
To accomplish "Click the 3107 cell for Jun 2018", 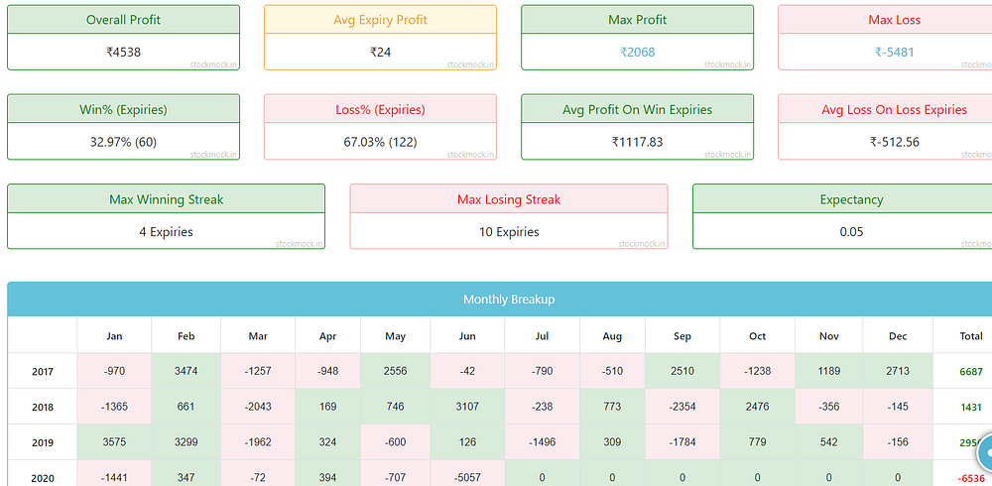I will pyautogui.click(x=467, y=407).
